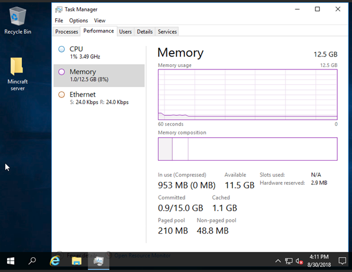This screenshot has height=272, width=352.
Task: Click the "210 MB" paged pool value
Action: [173, 231]
